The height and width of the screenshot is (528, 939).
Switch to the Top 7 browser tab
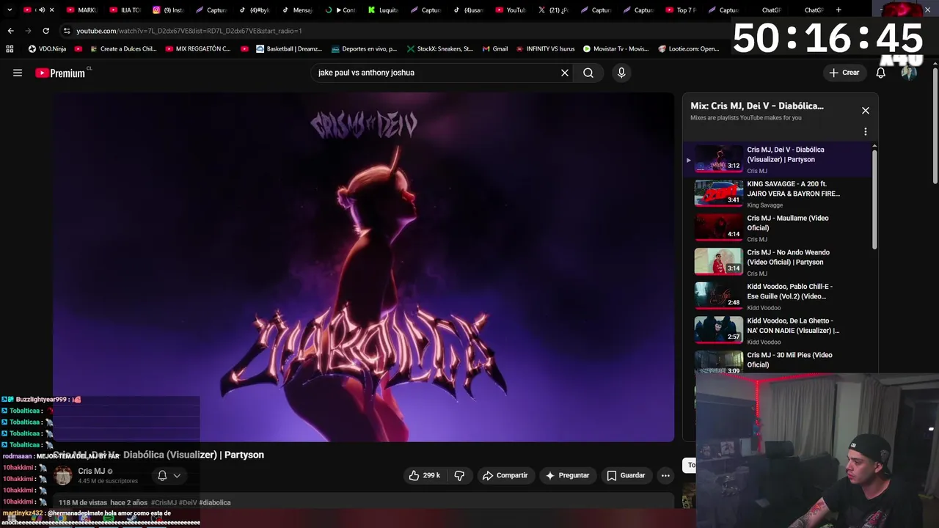681,10
